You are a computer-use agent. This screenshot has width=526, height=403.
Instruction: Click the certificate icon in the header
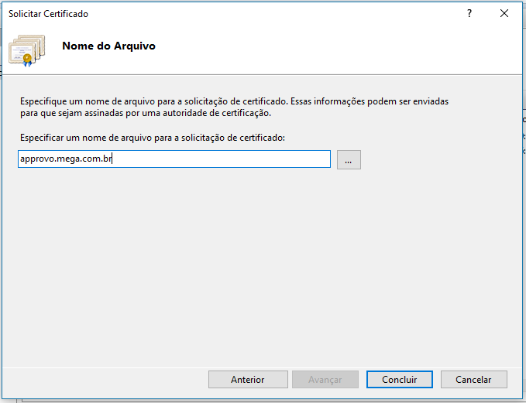click(27, 49)
